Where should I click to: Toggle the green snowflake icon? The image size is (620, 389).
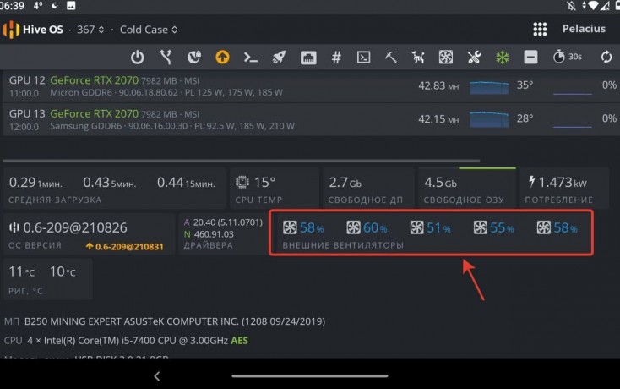(x=503, y=58)
